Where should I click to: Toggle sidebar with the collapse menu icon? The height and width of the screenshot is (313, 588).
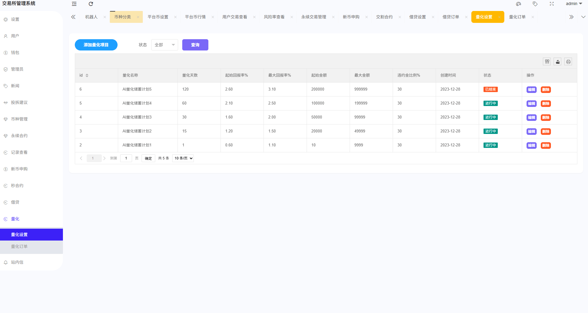tap(74, 4)
